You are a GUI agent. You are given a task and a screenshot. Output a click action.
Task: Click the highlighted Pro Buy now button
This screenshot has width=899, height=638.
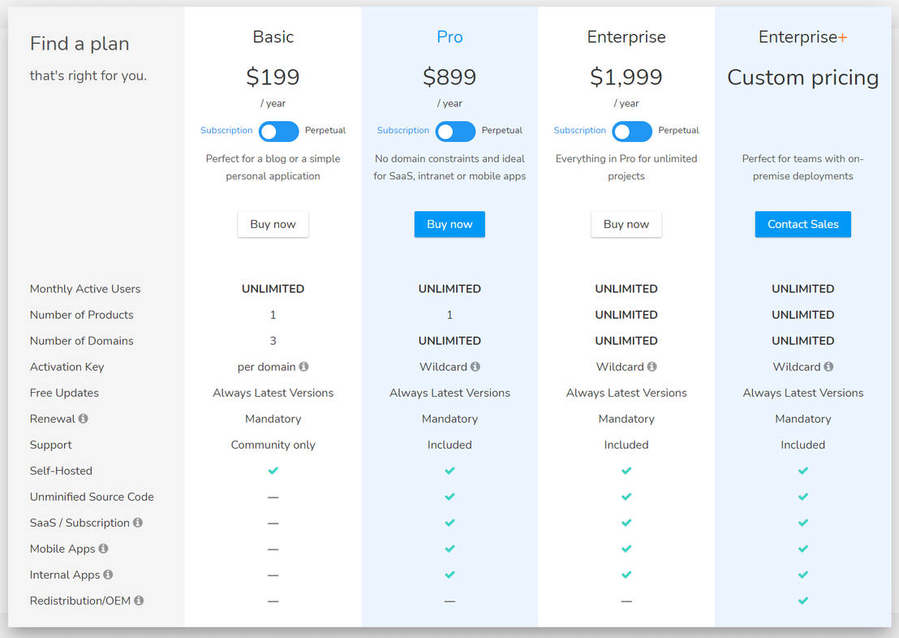pos(449,224)
